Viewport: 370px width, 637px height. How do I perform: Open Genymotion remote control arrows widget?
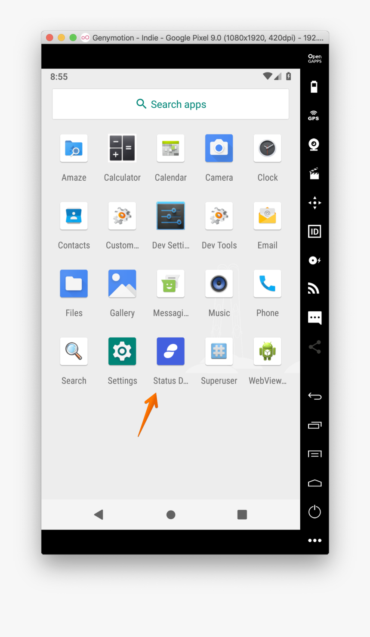pos(314,203)
